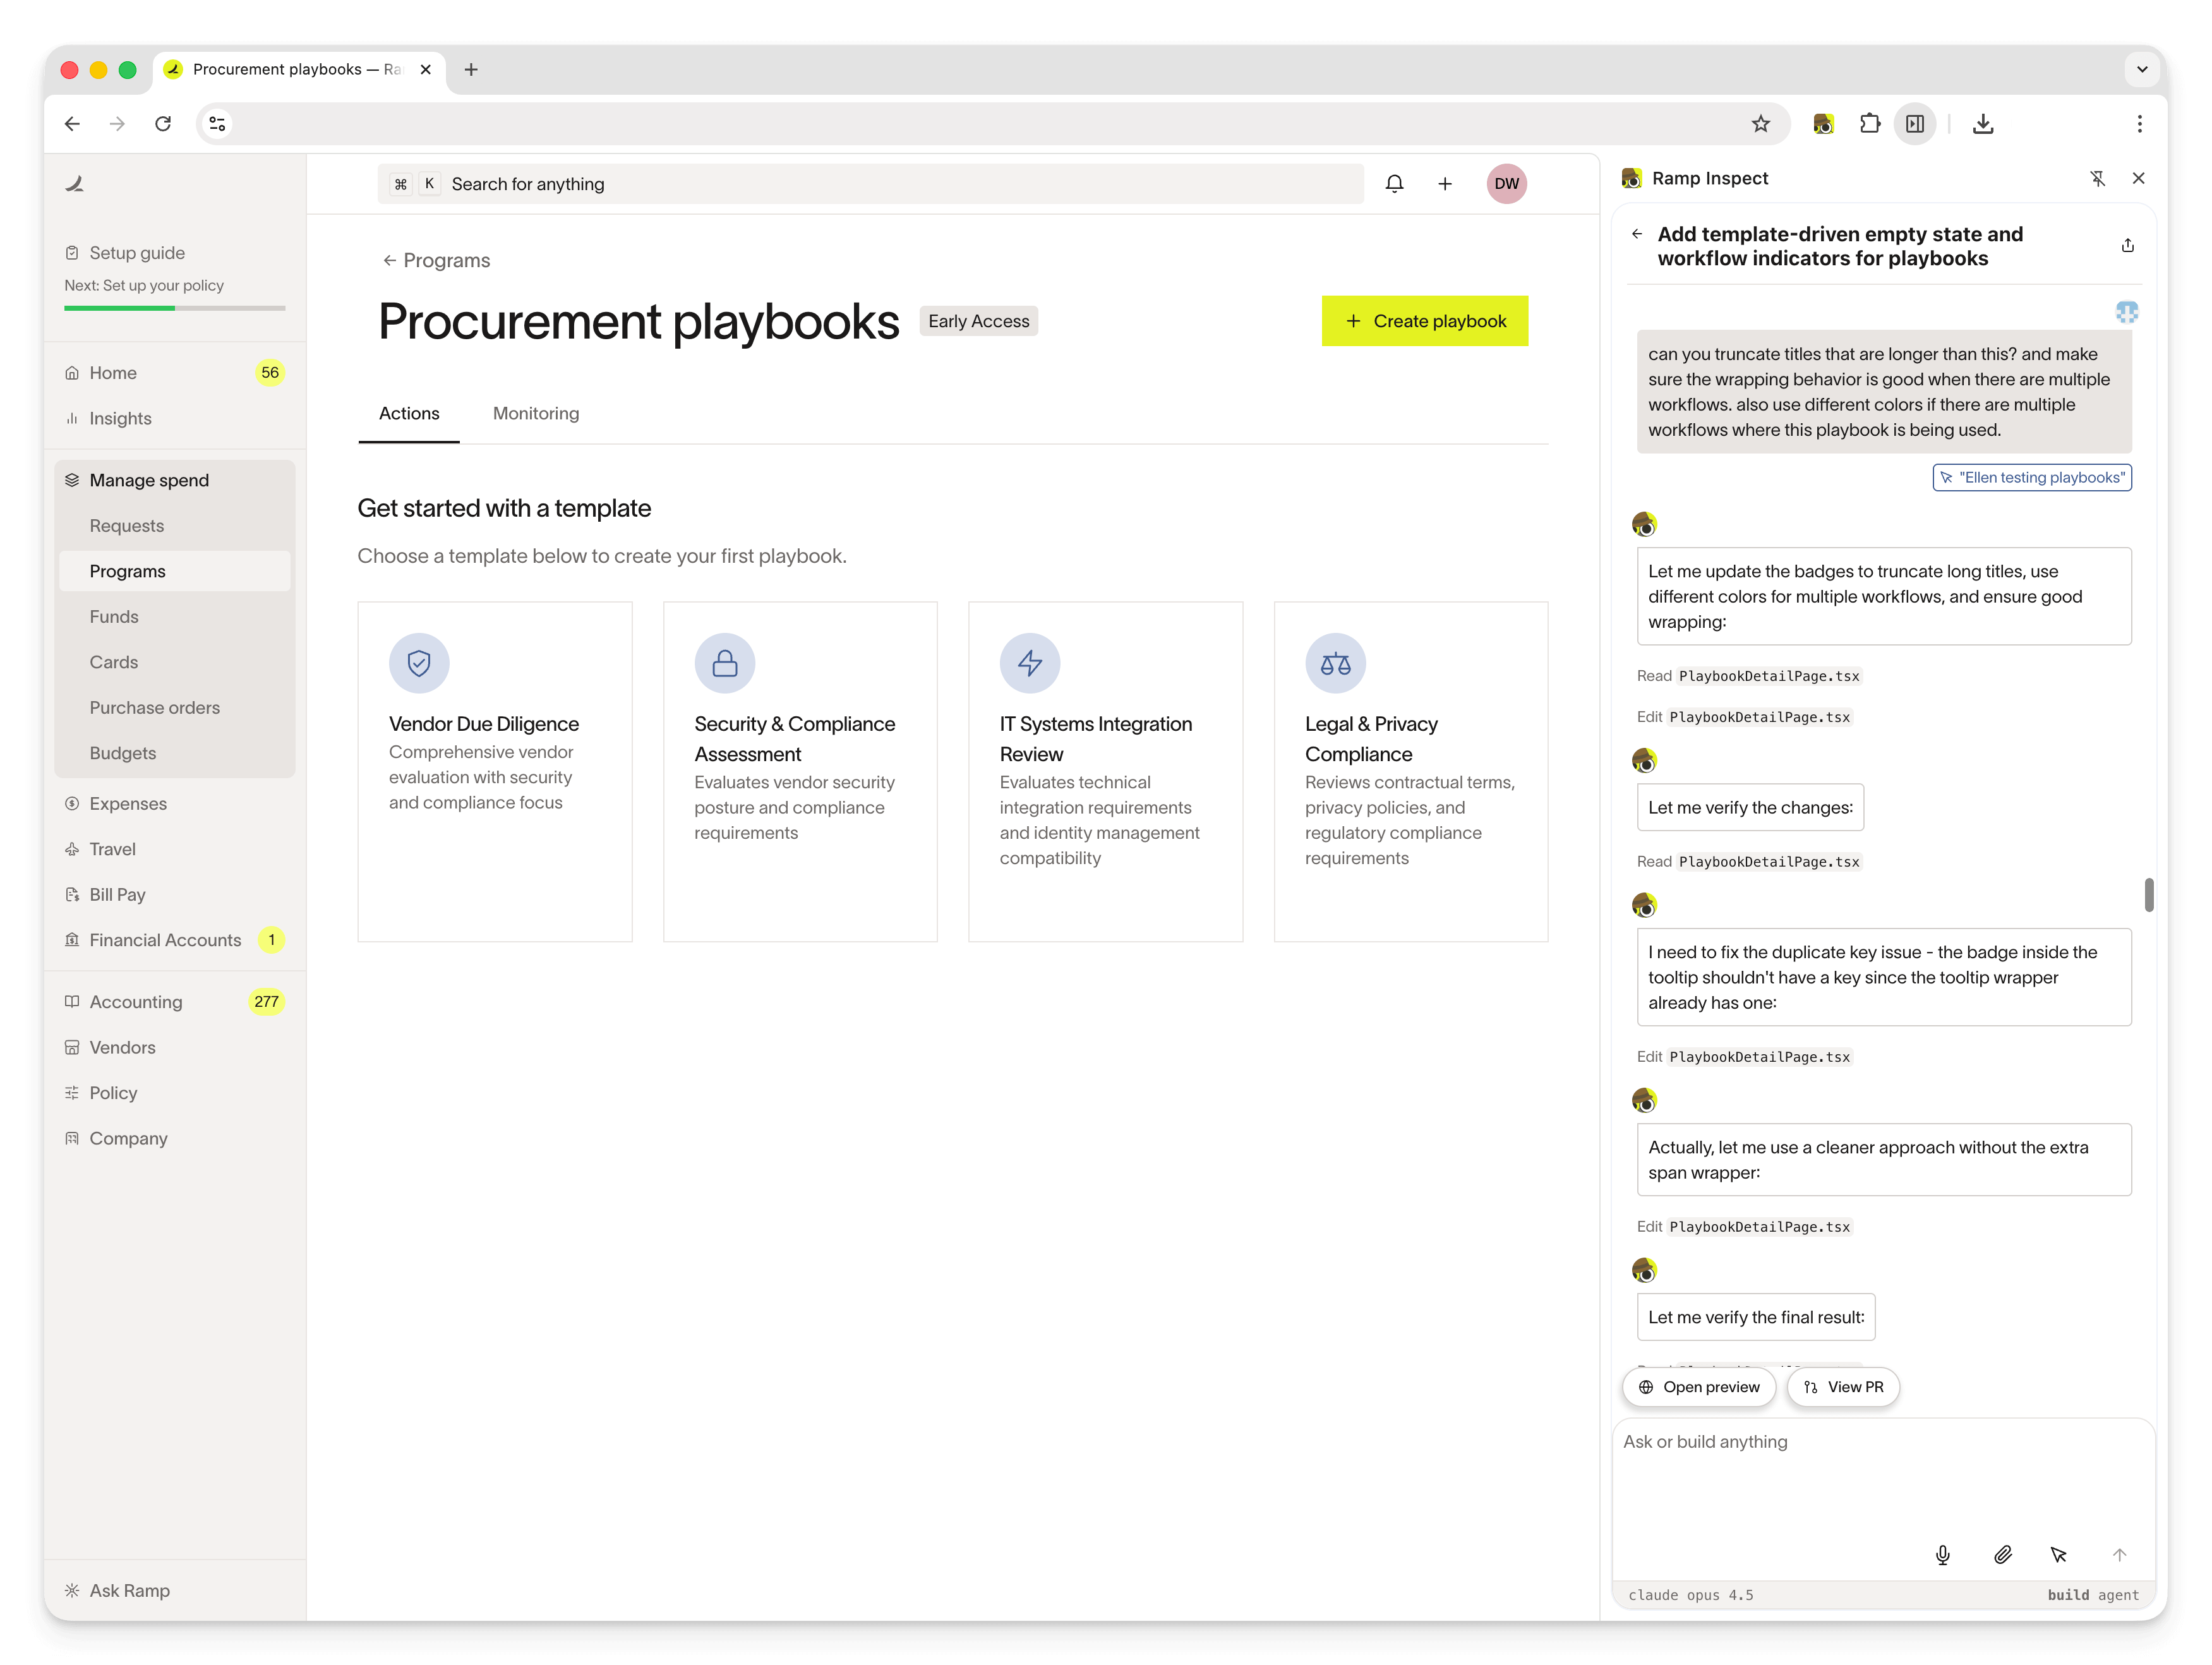Click the element picker cursor icon
Screen dimensions: 2212x1665
[2059, 1554]
